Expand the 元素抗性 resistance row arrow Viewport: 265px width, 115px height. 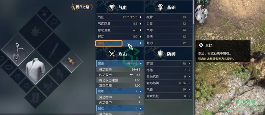pyautogui.click(x=189, y=96)
